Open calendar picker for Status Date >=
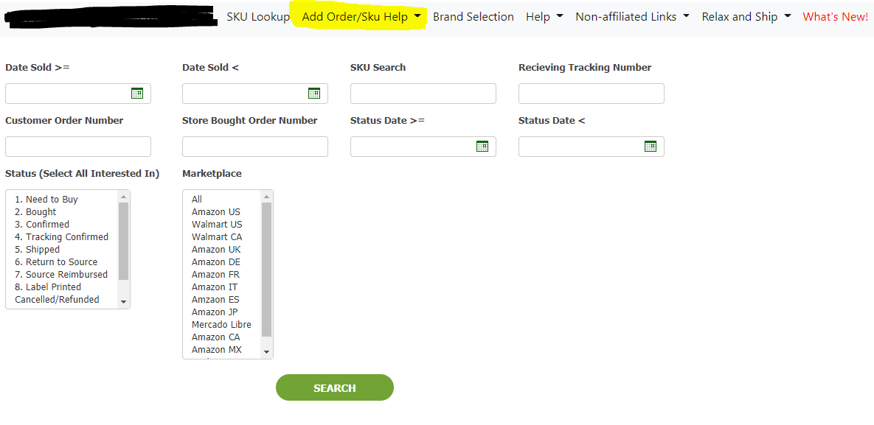The width and height of the screenshot is (874, 425). pyautogui.click(x=482, y=146)
